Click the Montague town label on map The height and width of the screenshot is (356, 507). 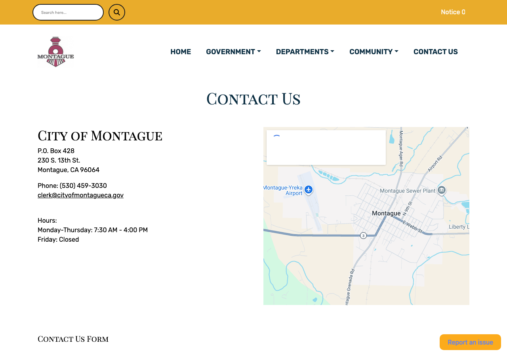pyautogui.click(x=386, y=213)
